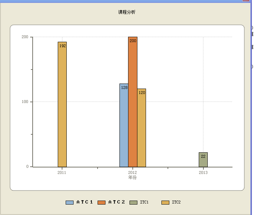Image resolution: width=254 pixels, height=215 pixels.
Task: Click the 2013 x-axis label
Action: [x=203, y=173]
